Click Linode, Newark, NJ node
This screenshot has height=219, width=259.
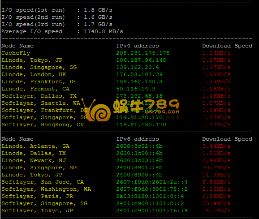pyautogui.click(x=34, y=160)
